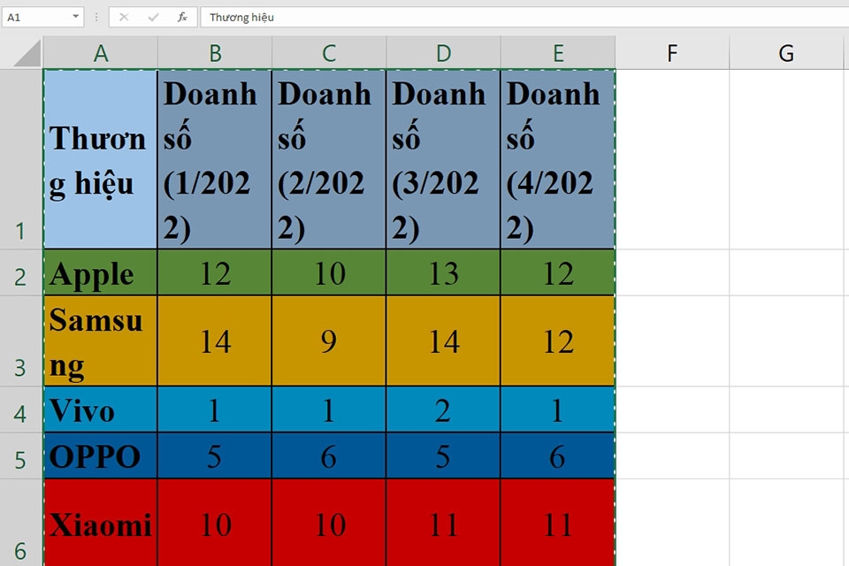Select column E header

558,53
